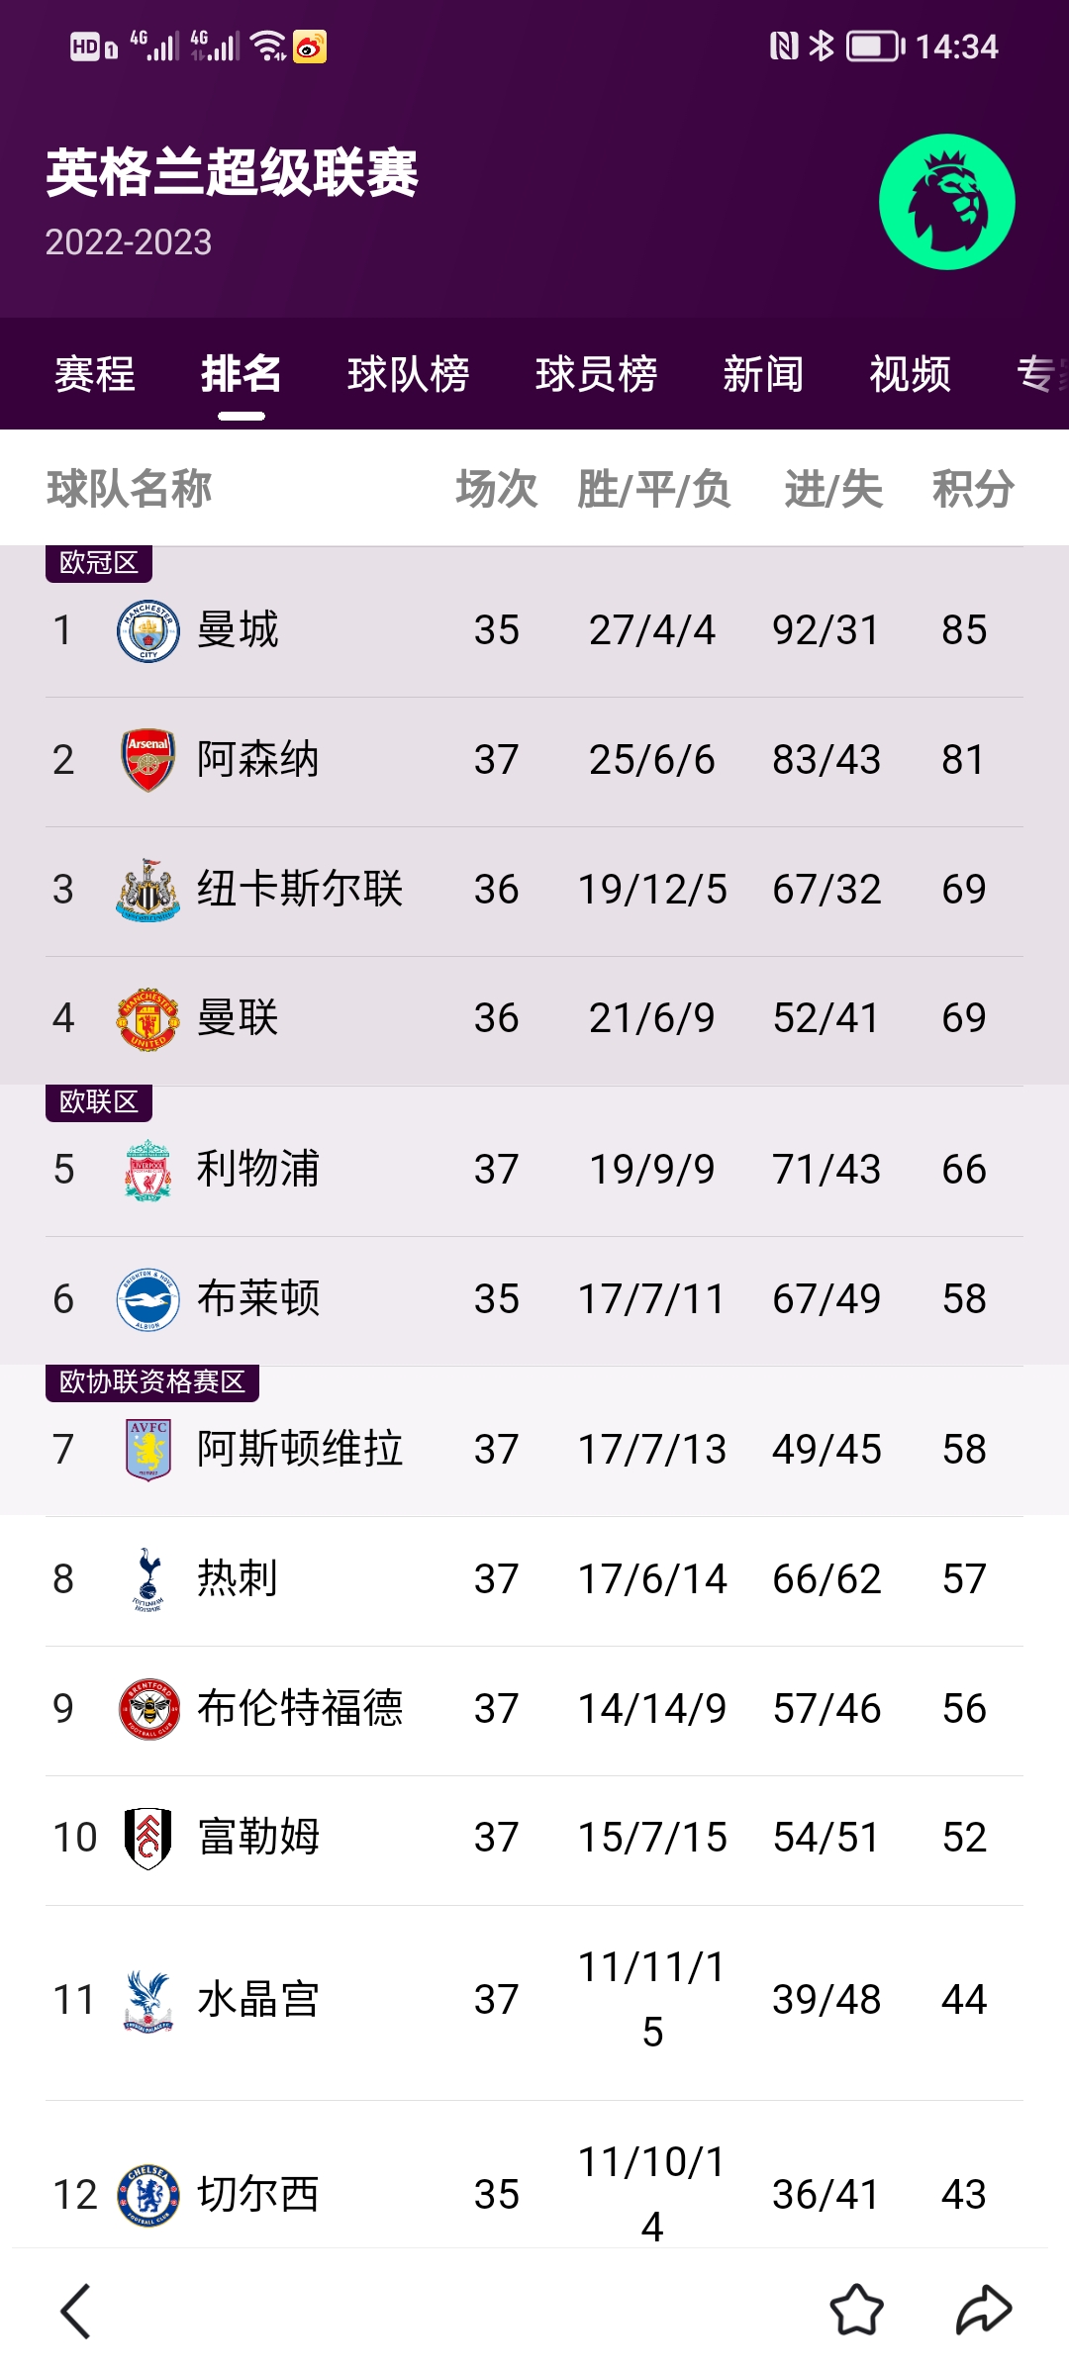Viewport: 1069px width, 2375px height.
Task: Open the 球队榜 tab
Action: pos(408,374)
